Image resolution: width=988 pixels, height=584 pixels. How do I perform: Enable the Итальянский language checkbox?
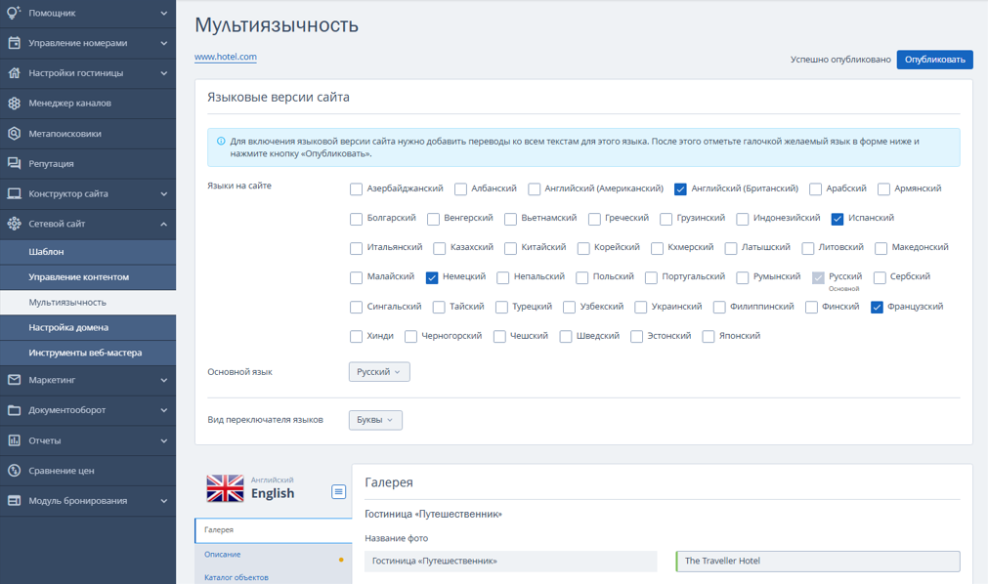[356, 248]
